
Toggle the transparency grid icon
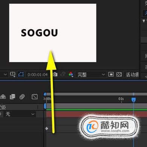click(x=119, y=74)
